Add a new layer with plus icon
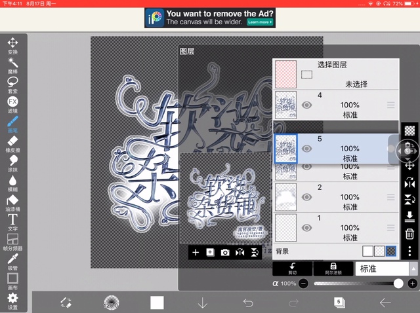Image resolution: width=420 pixels, height=313 pixels. point(195,252)
